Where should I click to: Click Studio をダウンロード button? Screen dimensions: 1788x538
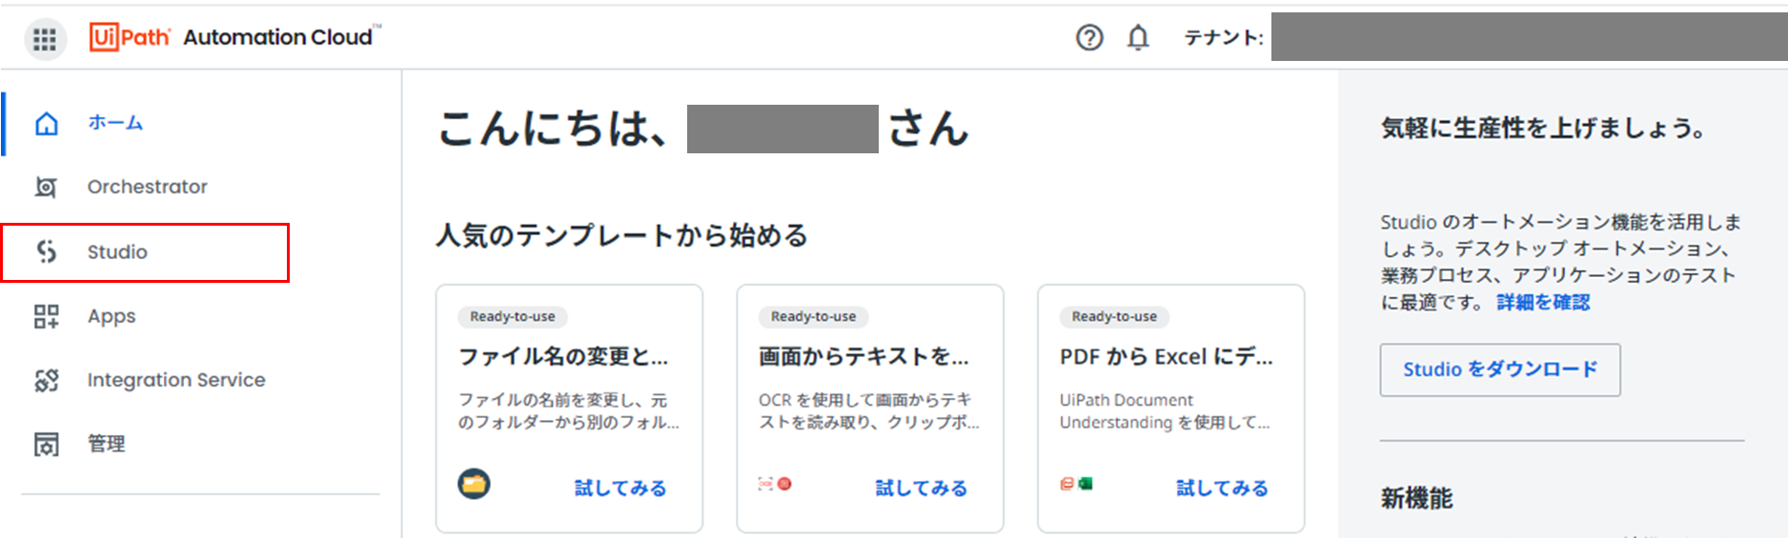point(1500,369)
